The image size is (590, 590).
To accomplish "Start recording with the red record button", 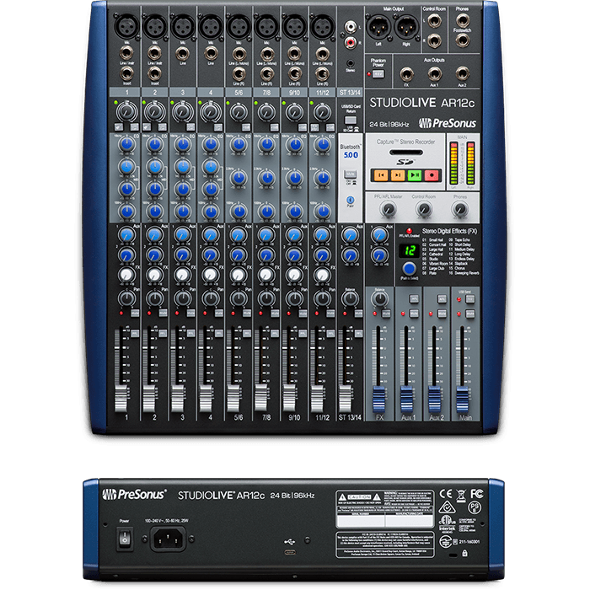I will coord(432,175).
